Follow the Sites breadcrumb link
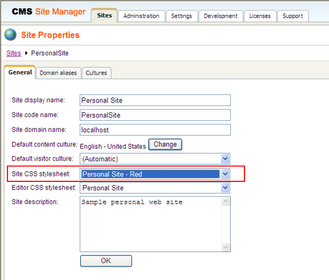The image size is (329, 280). [14, 53]
